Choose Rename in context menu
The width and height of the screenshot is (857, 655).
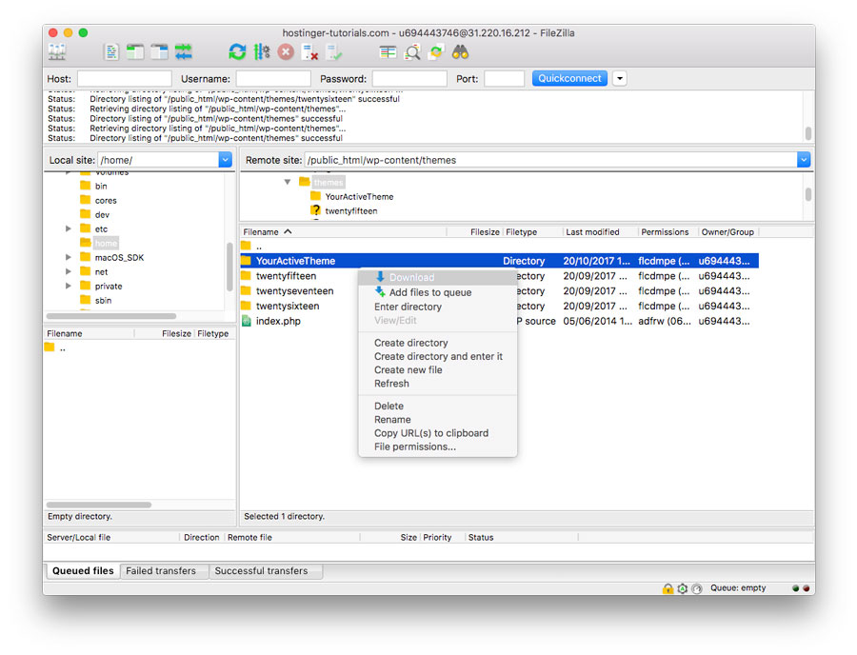click(437, 420)
